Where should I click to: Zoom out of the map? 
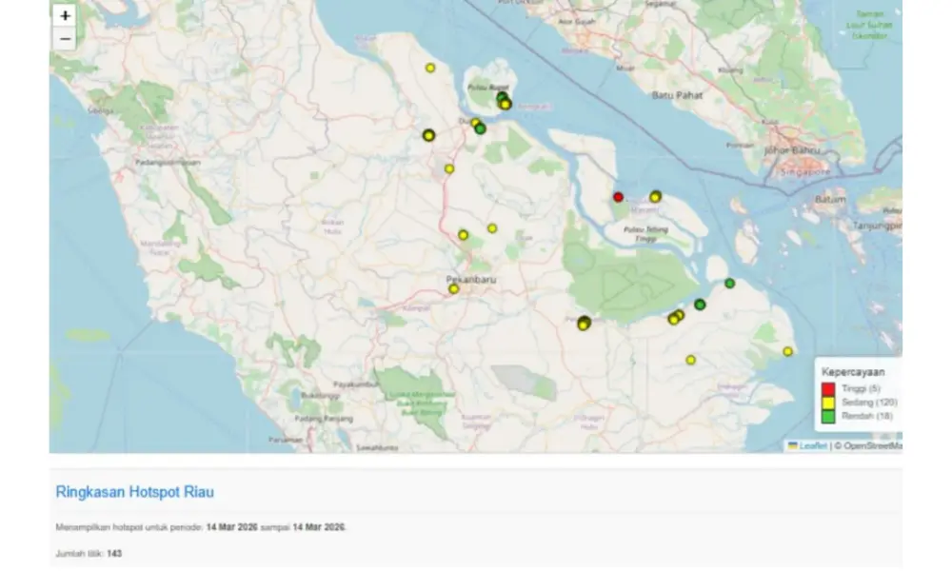pos(65,39)
